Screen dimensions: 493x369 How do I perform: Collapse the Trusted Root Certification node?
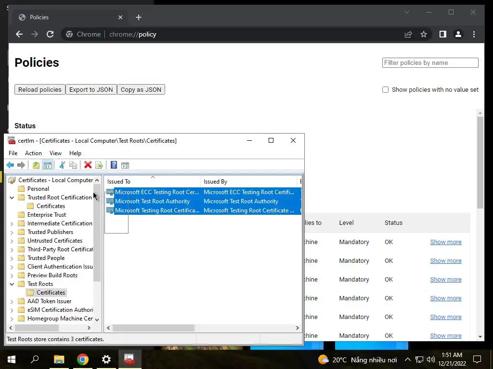coord(12,197)
